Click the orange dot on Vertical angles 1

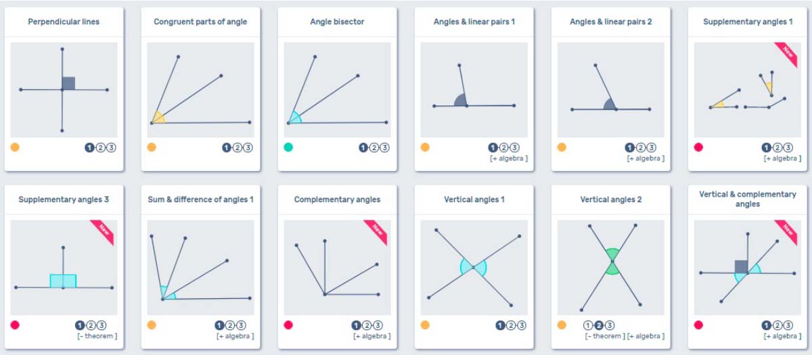(425, 325)
